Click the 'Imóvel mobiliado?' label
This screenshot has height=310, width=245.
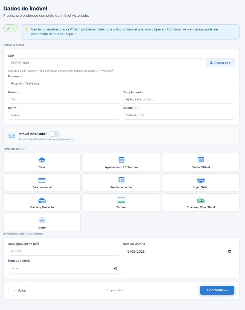[x=33, y=134]
